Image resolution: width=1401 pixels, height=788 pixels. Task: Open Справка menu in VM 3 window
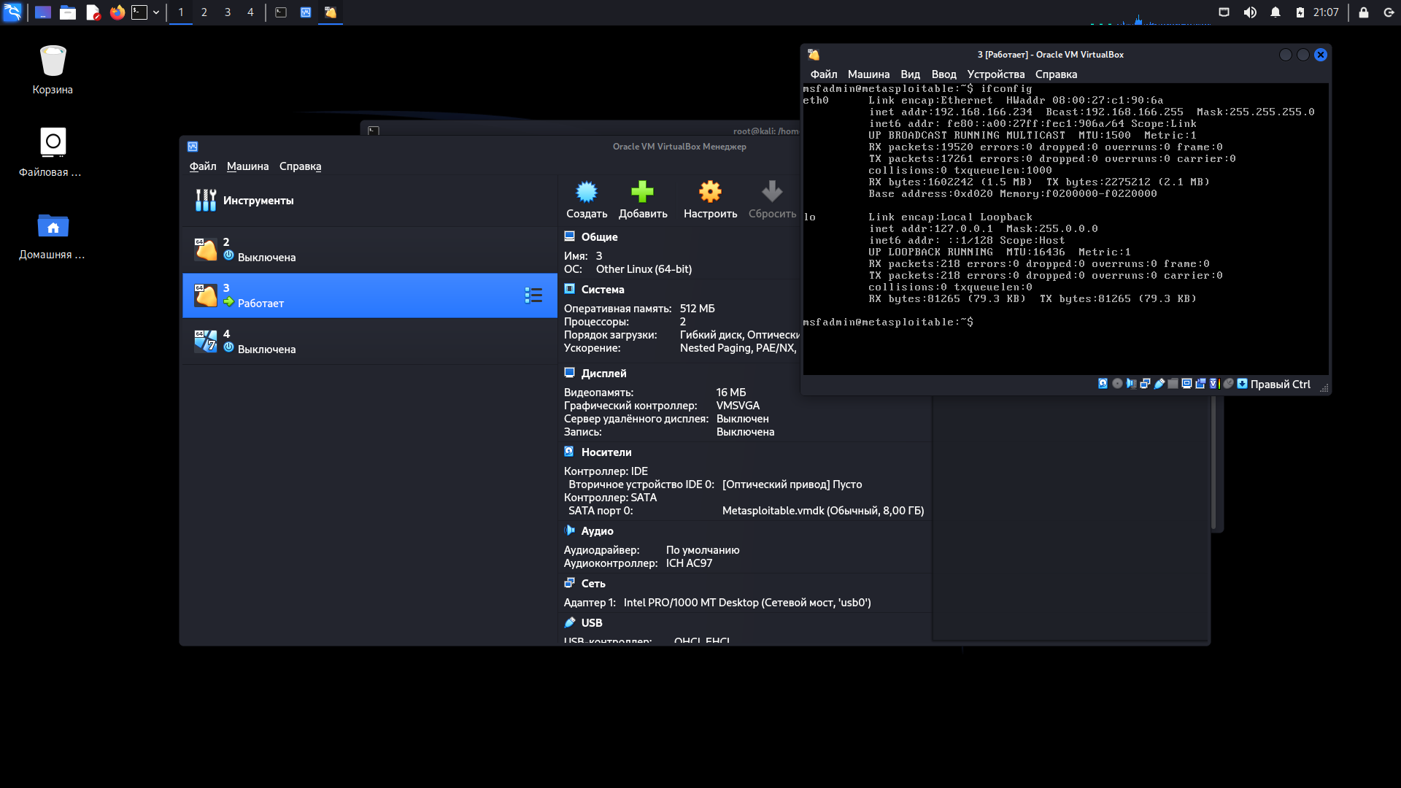1056,74
